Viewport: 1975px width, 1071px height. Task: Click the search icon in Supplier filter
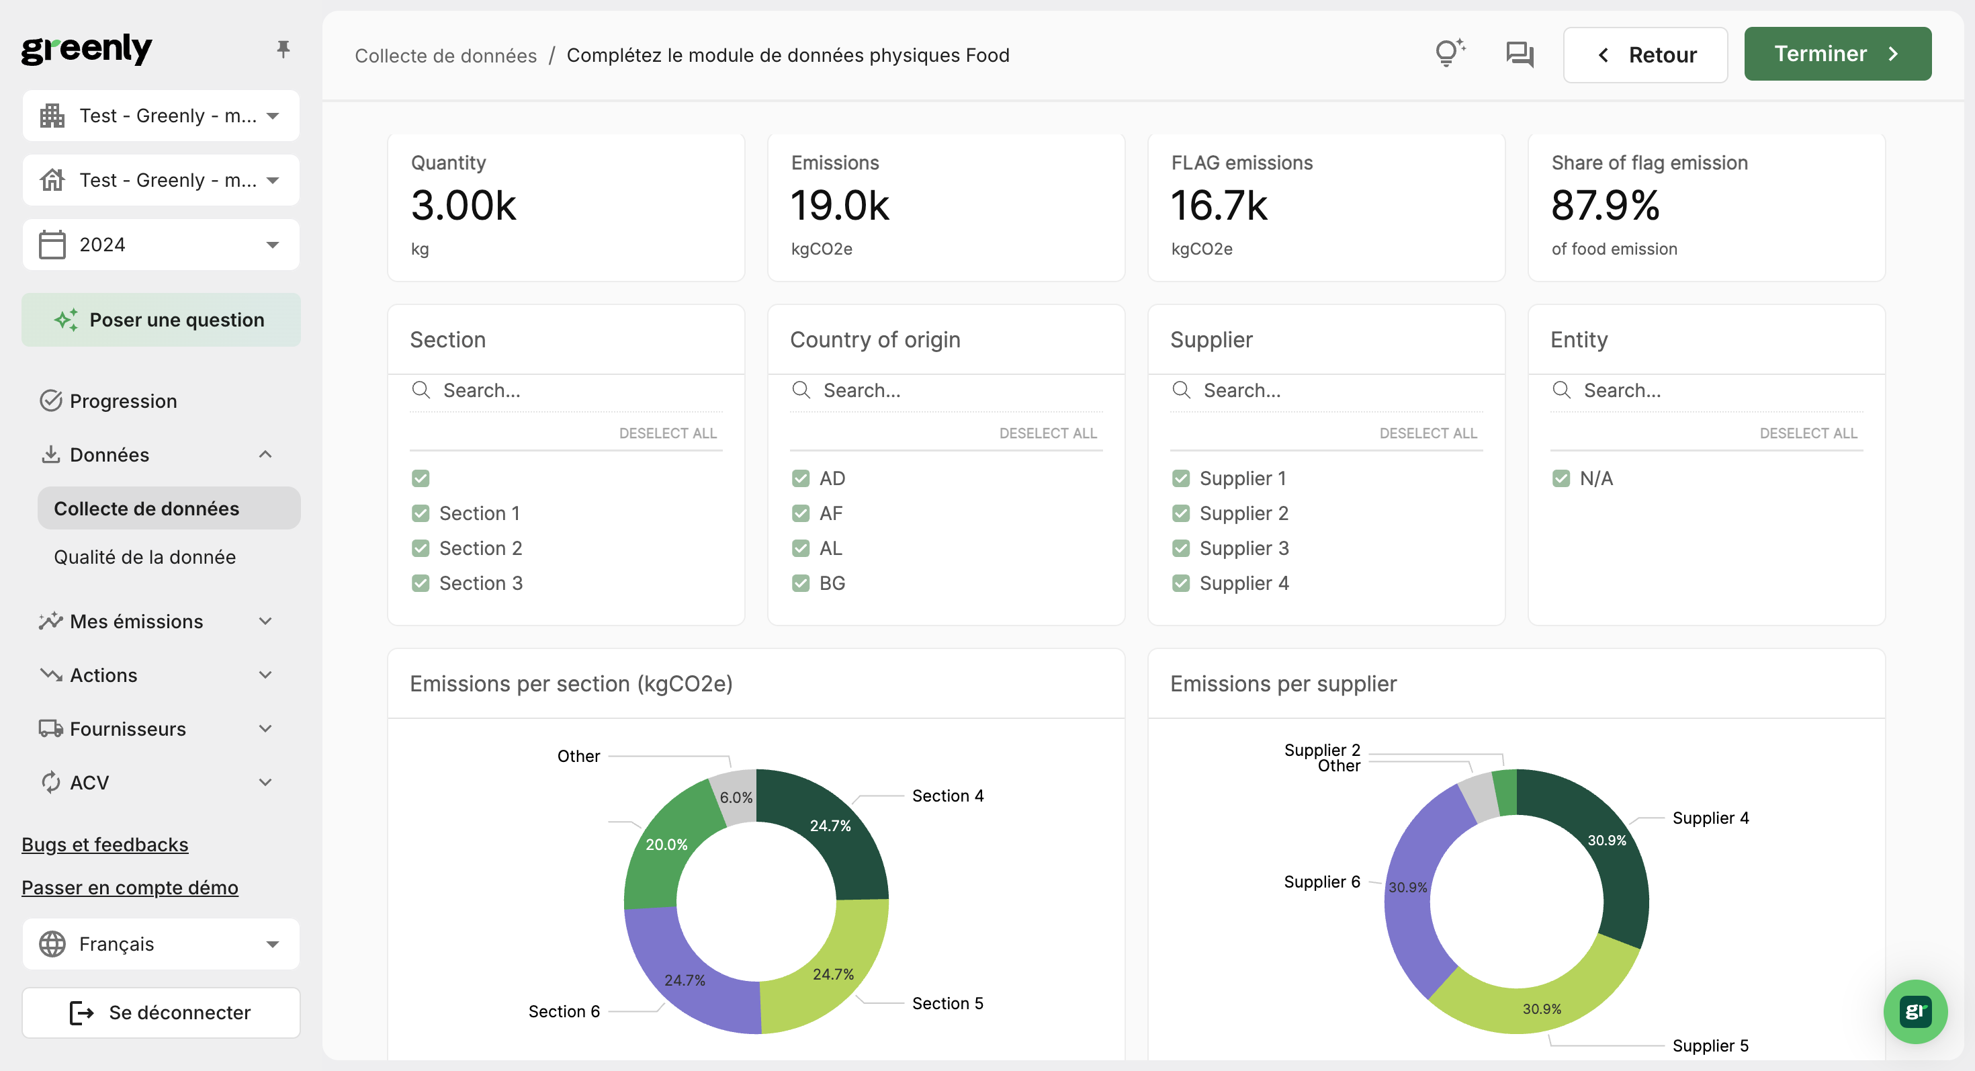tap(1182, 390)
